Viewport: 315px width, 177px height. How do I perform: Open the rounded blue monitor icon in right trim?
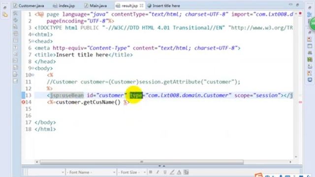(310, 80)
